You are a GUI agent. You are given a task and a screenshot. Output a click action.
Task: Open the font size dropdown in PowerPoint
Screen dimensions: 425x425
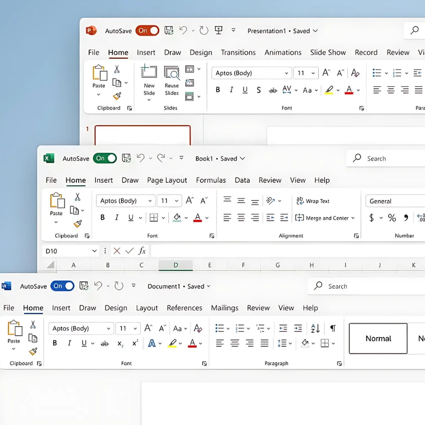pyautogui.click(x=313, y=73)
